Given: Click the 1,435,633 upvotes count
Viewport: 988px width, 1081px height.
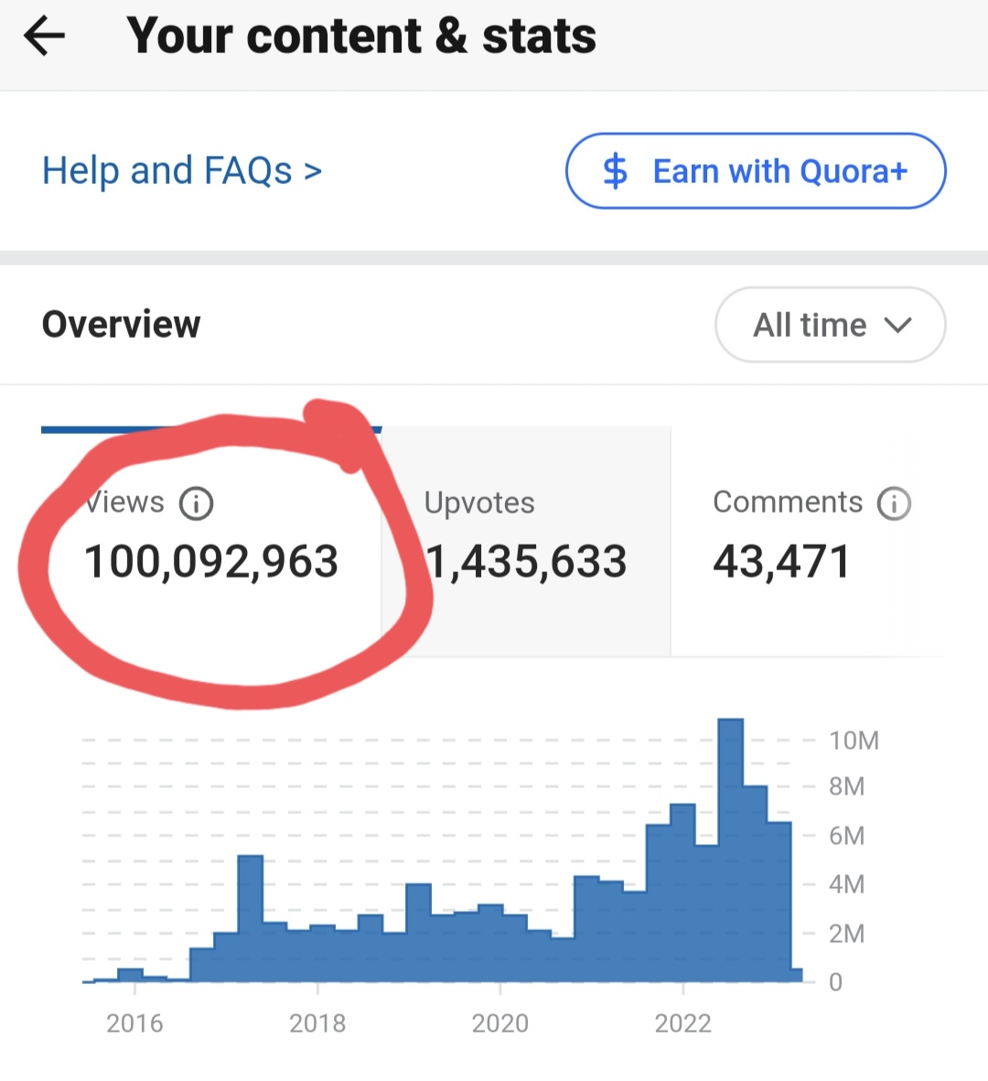Looking at the screenshot, I should (x=526, y=561).
